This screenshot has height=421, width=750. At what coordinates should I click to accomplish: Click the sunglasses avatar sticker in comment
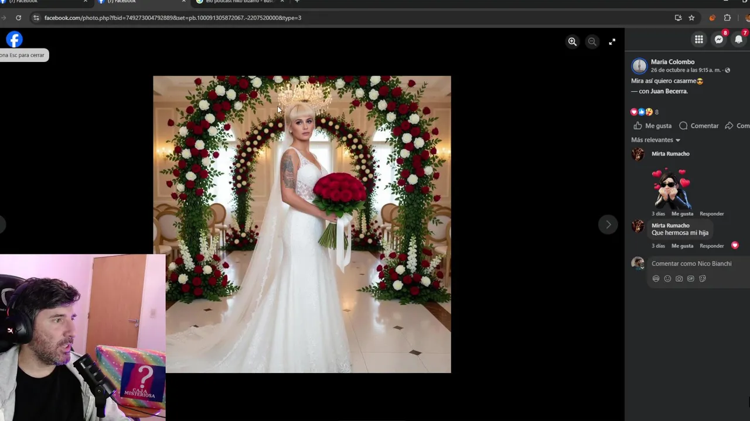[x=671, y=188]
